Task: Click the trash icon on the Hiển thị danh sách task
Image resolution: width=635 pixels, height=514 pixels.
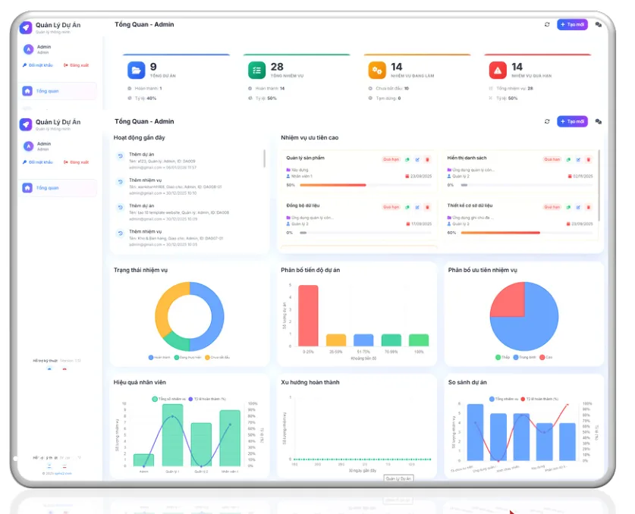Action: point(589,159)
